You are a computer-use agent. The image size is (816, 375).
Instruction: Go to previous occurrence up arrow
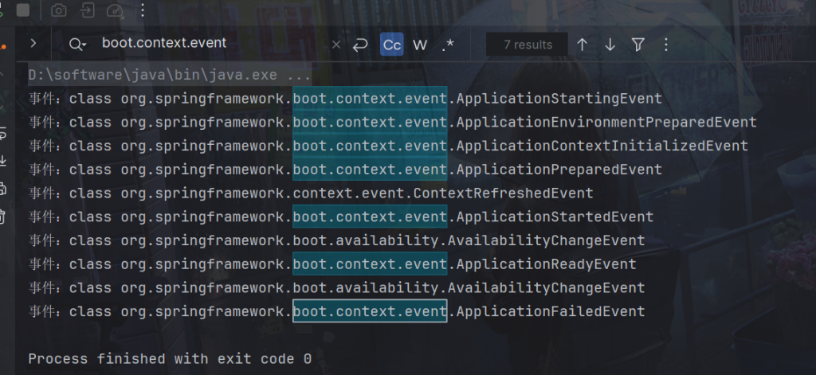[x=583, y=45]
